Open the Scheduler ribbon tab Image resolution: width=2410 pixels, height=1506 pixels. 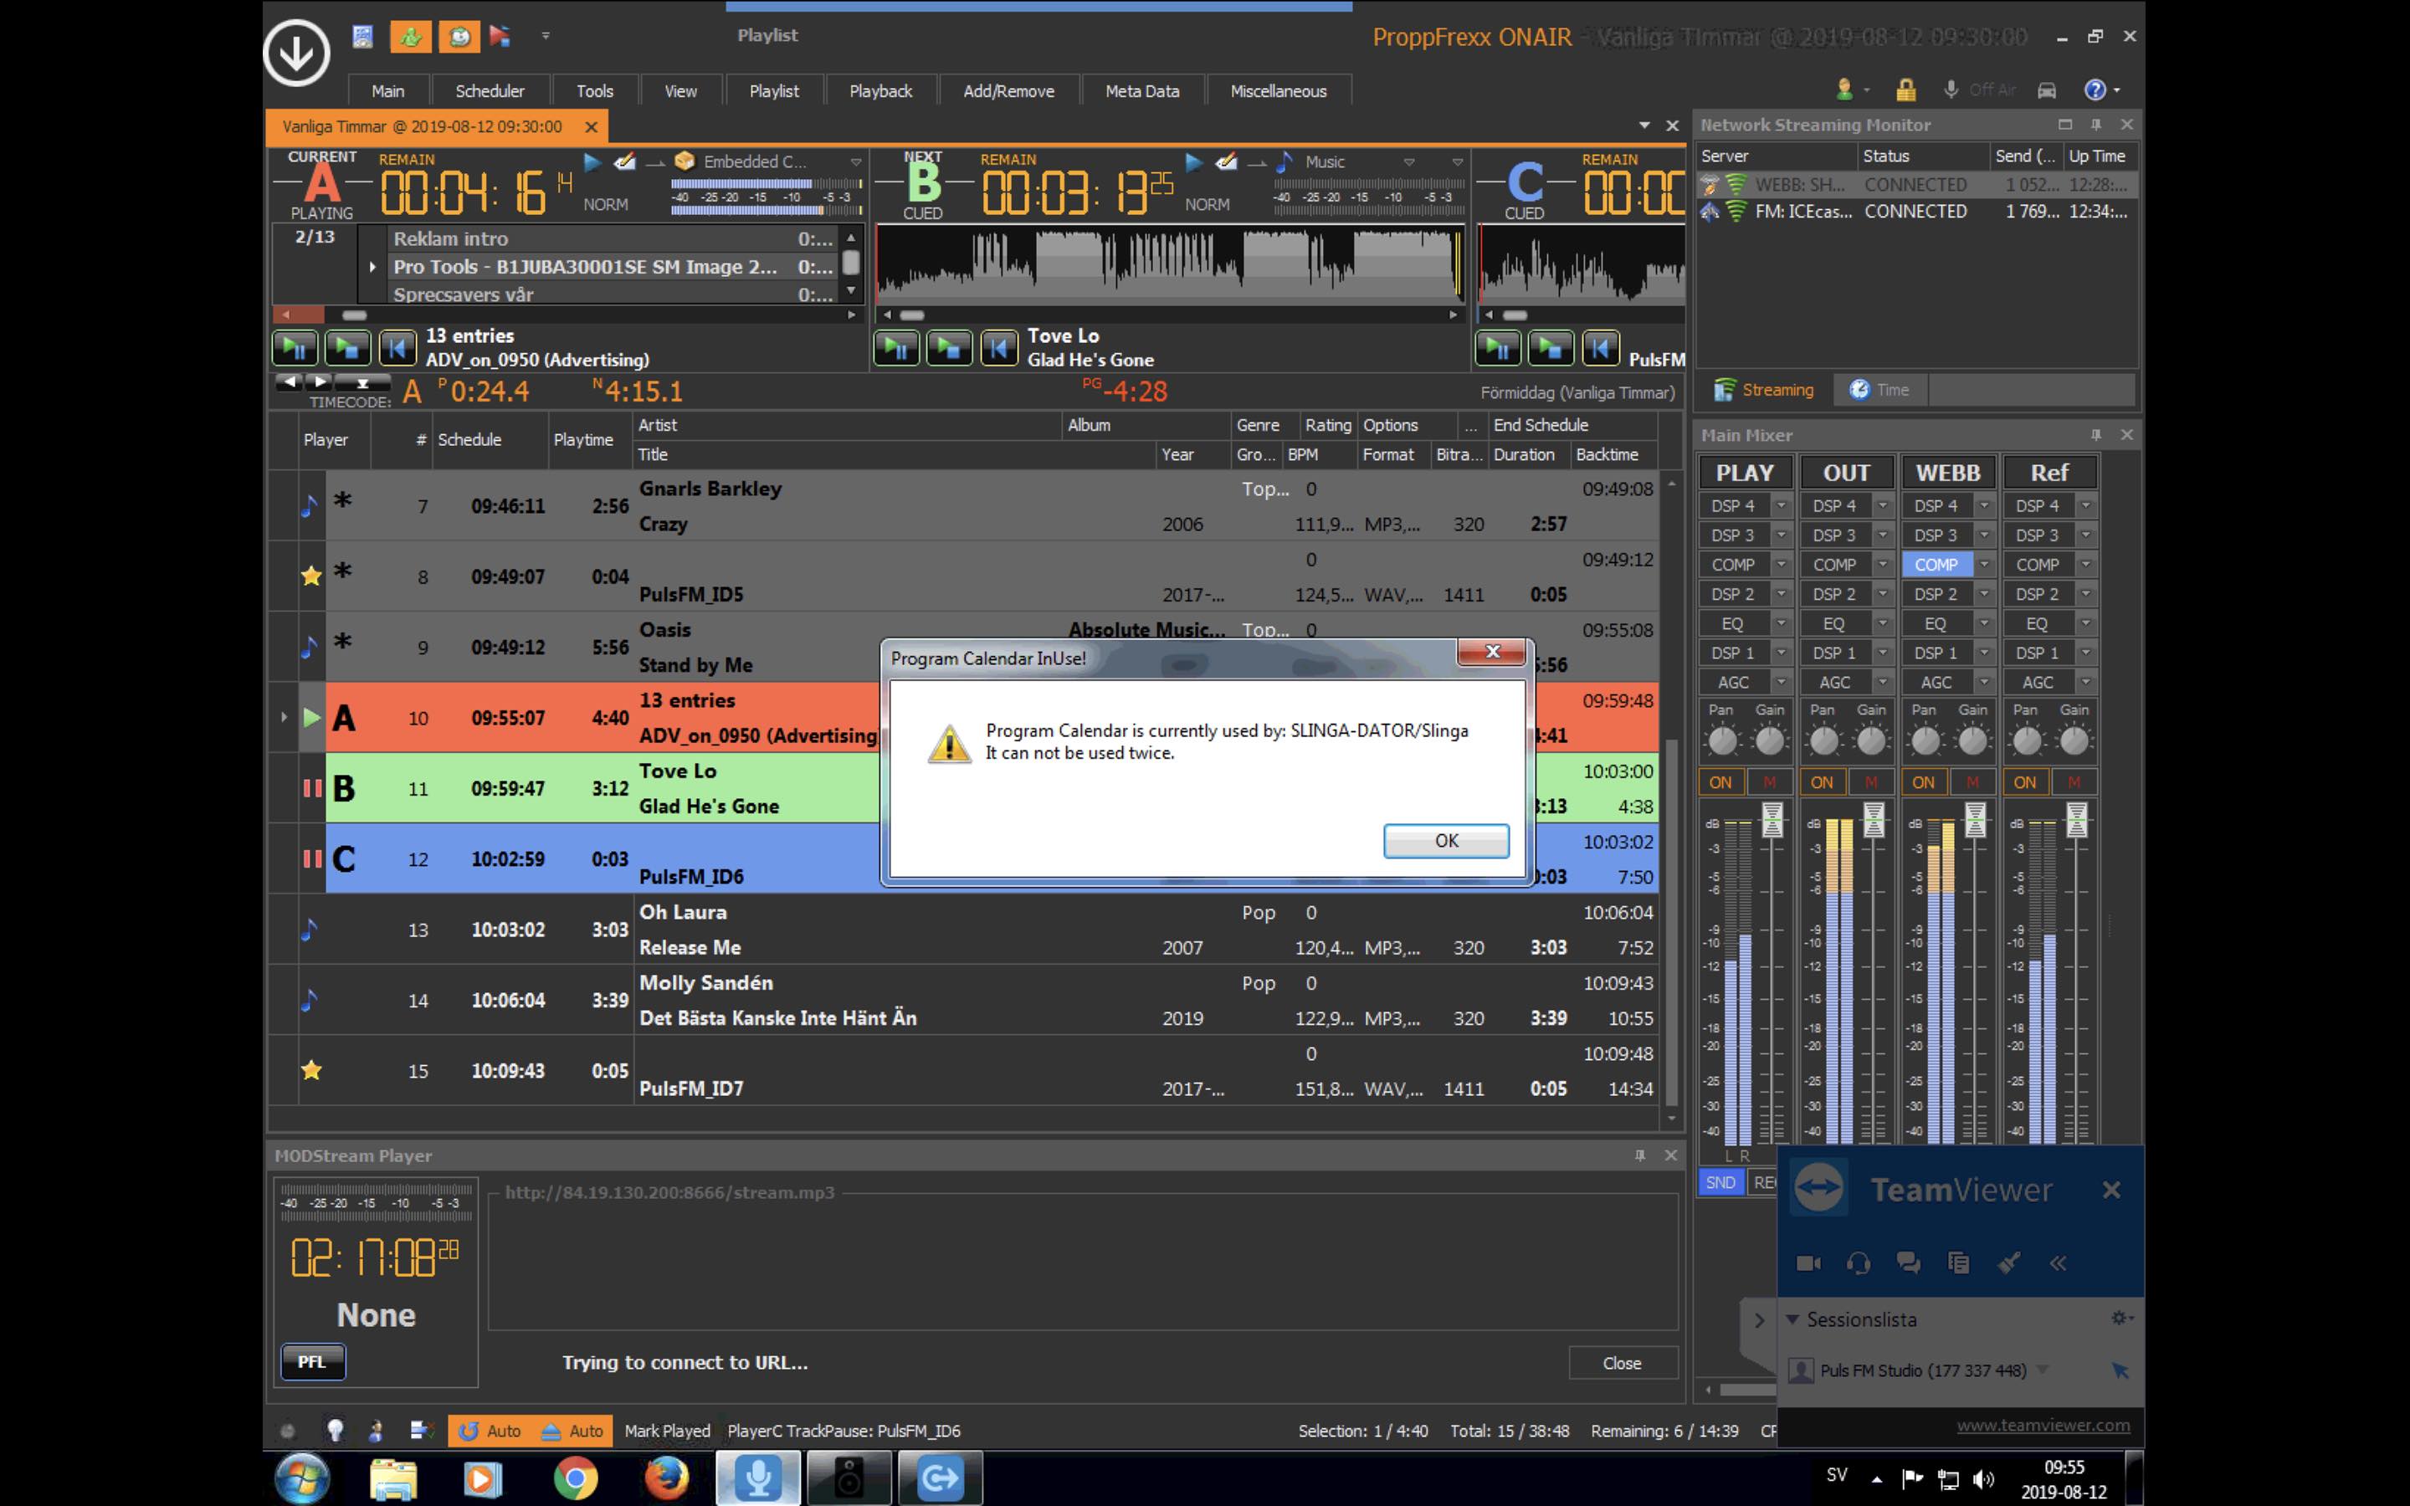tap(489, 90)
